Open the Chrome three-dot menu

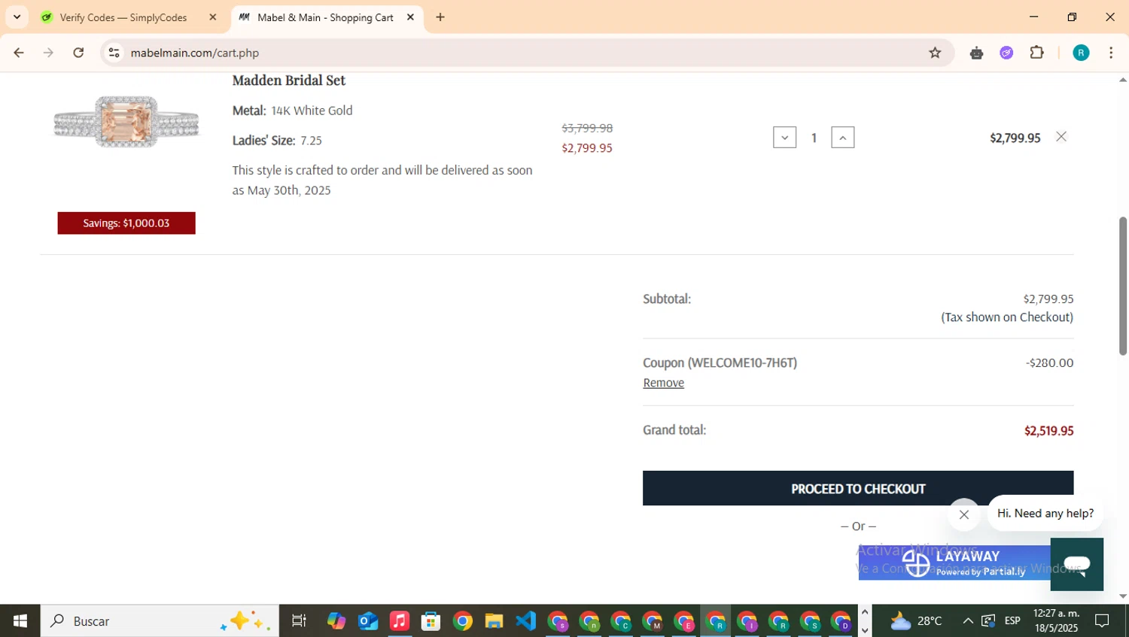1111,53
